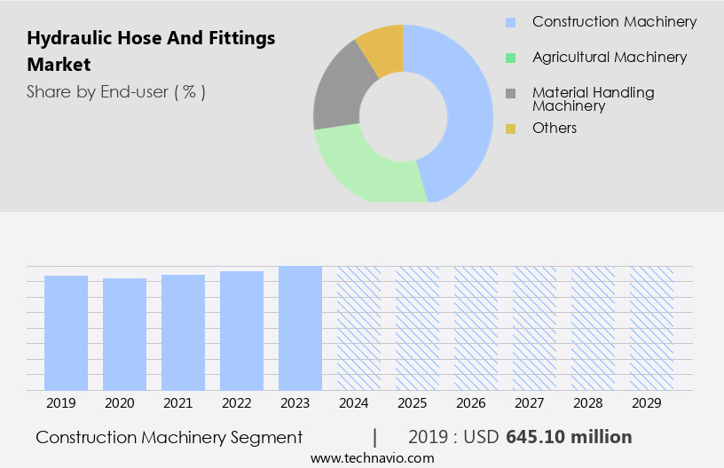The height and width of the screenshot is (468, 724).
Task: Click the 'Construction Machinery' legend label
Action: (x=614, y=22)
